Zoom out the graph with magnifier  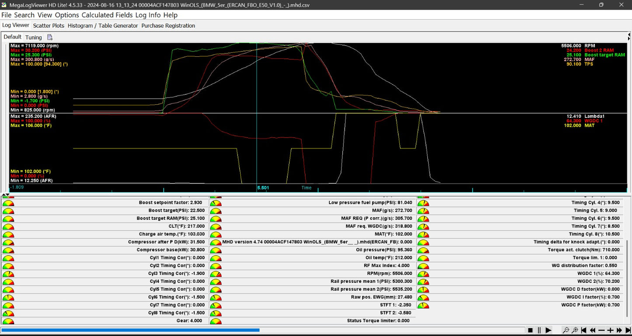(566, 330)
